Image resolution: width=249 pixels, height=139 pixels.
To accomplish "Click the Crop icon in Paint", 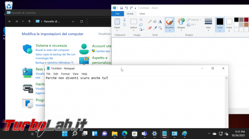I will pos(141,20).
